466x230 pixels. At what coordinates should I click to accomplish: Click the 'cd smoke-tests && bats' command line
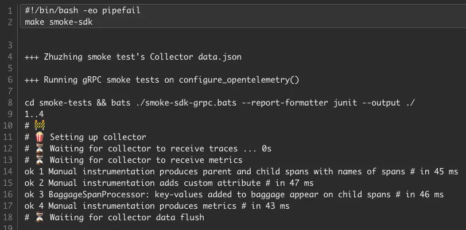pos(220,103)
